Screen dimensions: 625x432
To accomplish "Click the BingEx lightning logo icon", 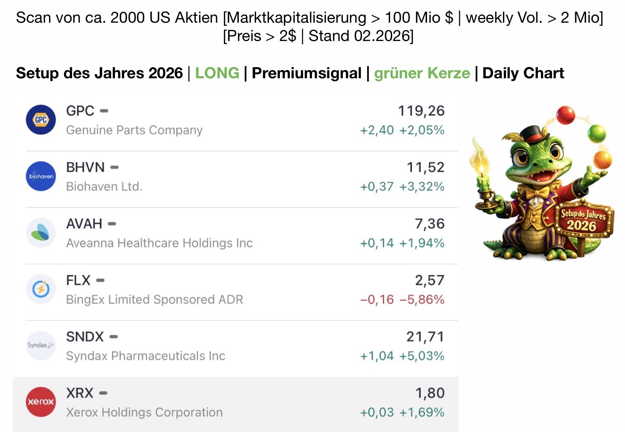I will coord(41,289).
